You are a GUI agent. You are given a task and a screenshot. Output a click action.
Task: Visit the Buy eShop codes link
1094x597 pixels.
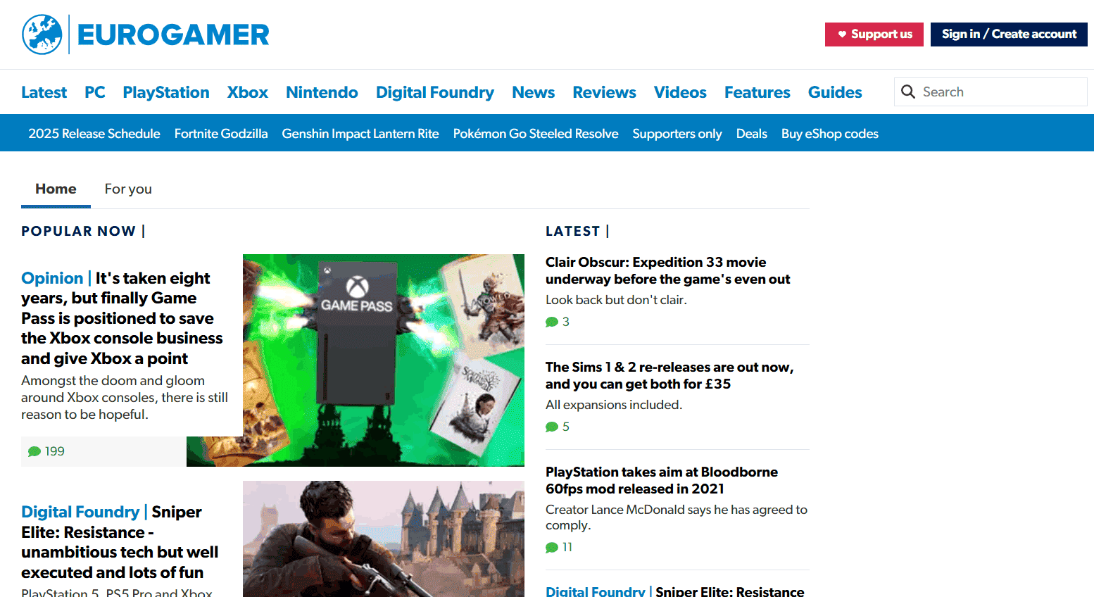(x=829, y=134)
